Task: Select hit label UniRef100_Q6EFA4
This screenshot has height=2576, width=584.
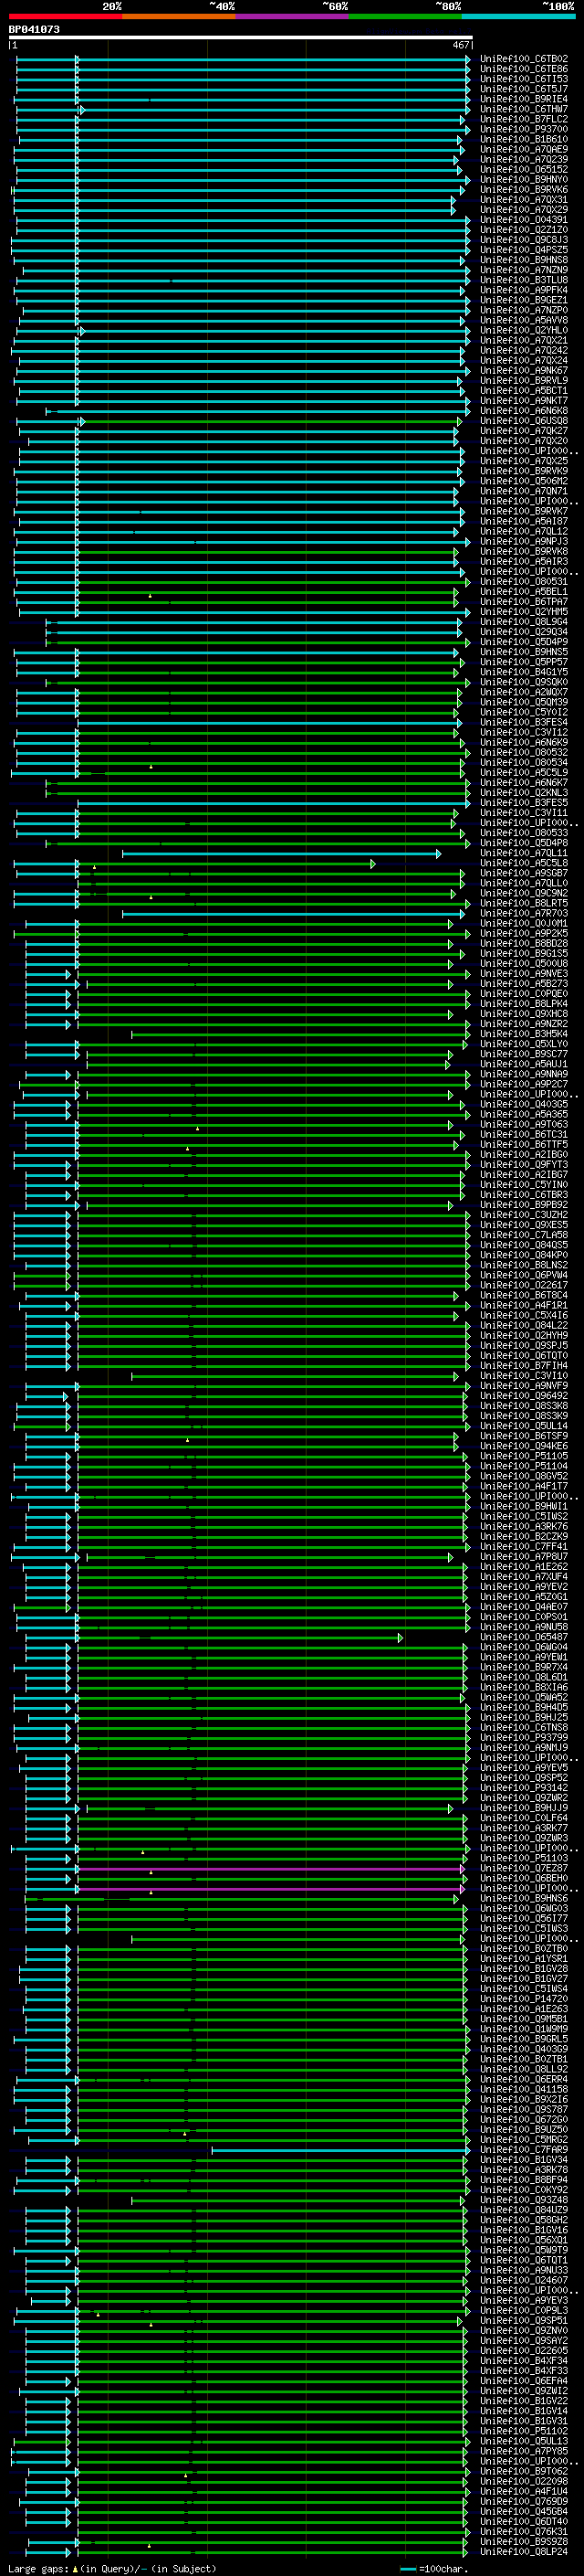Action: pos(524,2380)
